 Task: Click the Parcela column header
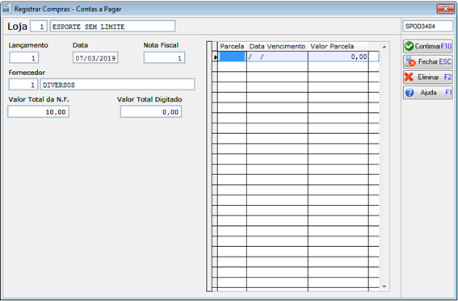point(232,46)
